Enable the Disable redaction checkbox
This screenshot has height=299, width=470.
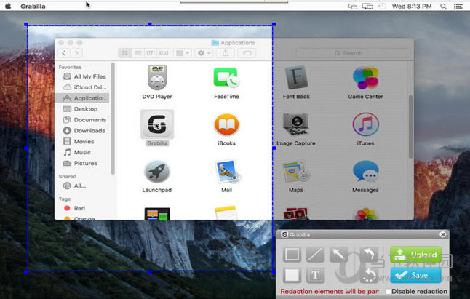pos(389,291)
